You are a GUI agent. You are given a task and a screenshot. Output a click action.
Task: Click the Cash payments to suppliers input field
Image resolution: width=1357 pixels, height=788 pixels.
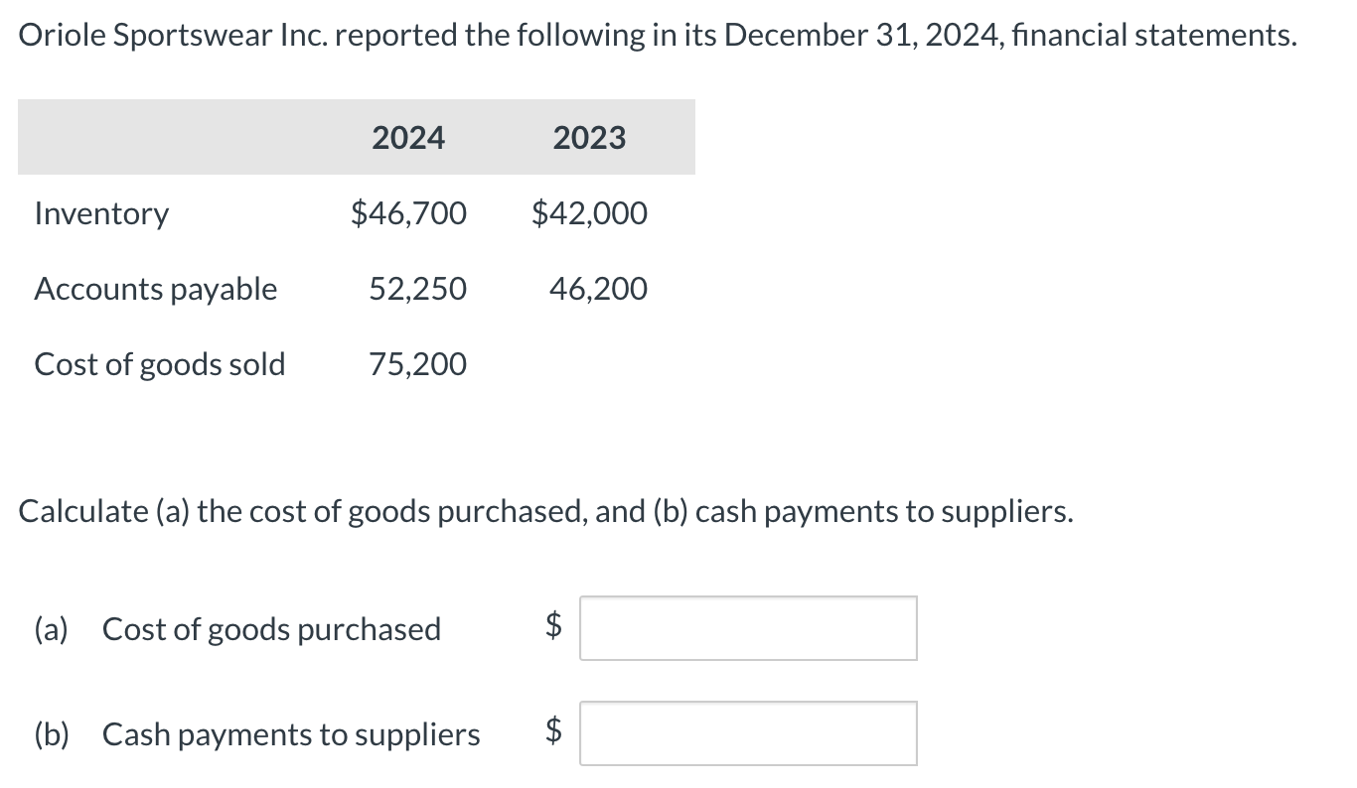748,733
